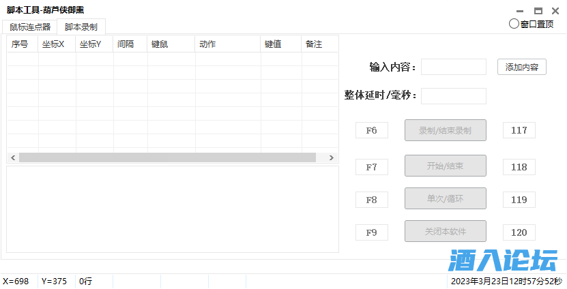This screenshot has width=567, height=289.
Task: Minimize the 脚本工具 window
Action: click(520, 11)
